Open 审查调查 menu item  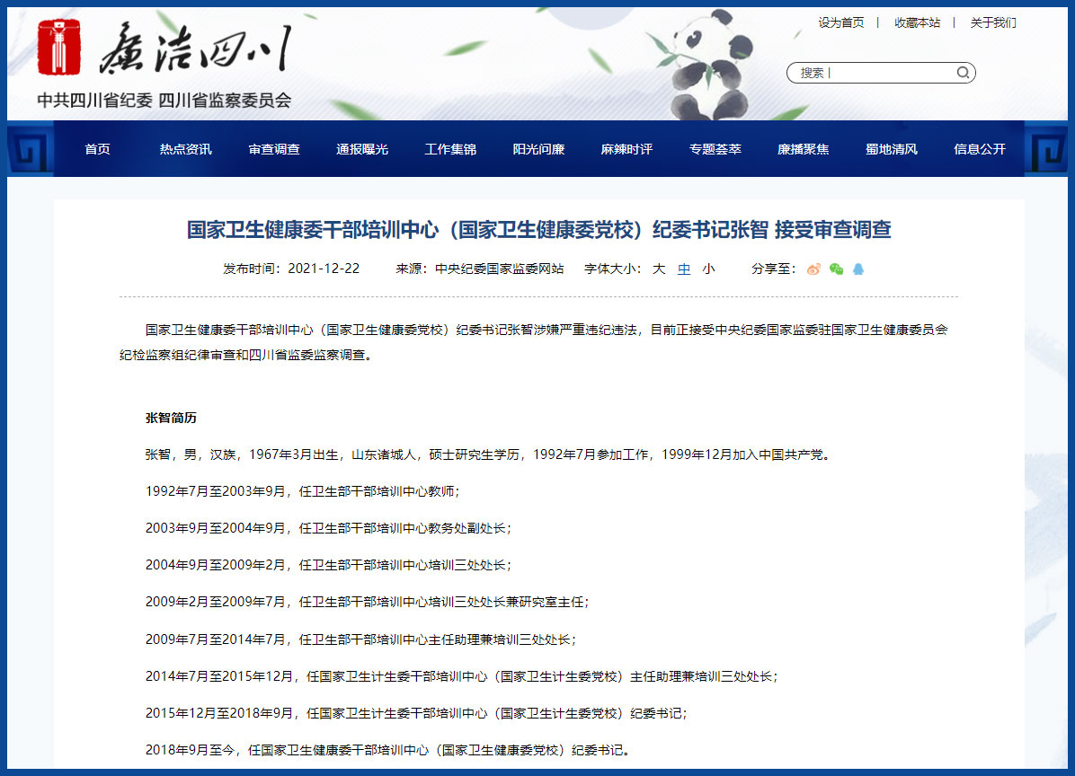pos(274,149)
